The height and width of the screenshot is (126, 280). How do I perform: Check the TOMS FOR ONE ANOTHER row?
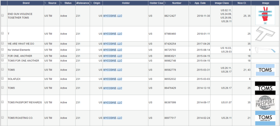3,60
